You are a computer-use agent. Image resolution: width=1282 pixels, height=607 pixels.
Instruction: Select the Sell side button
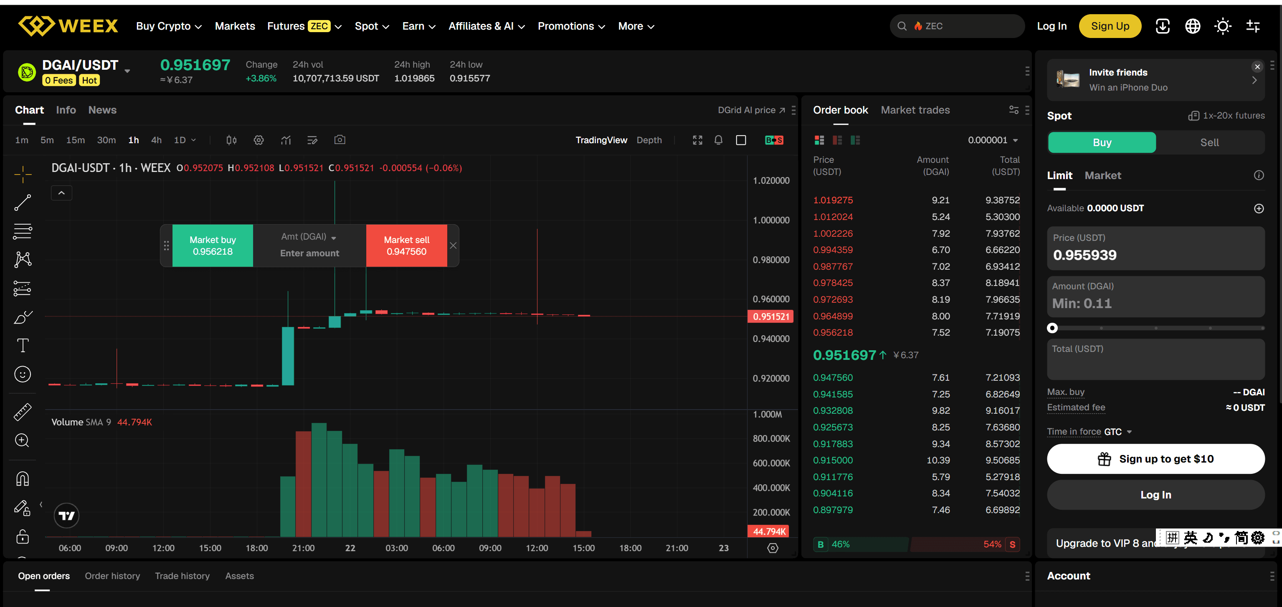point(1209,142)
